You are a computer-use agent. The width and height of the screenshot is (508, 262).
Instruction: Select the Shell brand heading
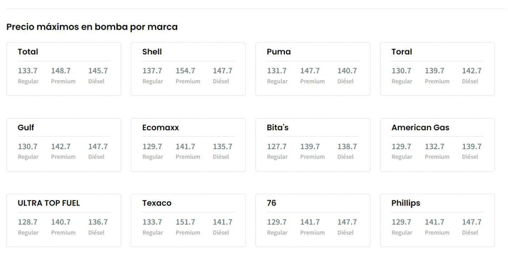coord(152,52)
